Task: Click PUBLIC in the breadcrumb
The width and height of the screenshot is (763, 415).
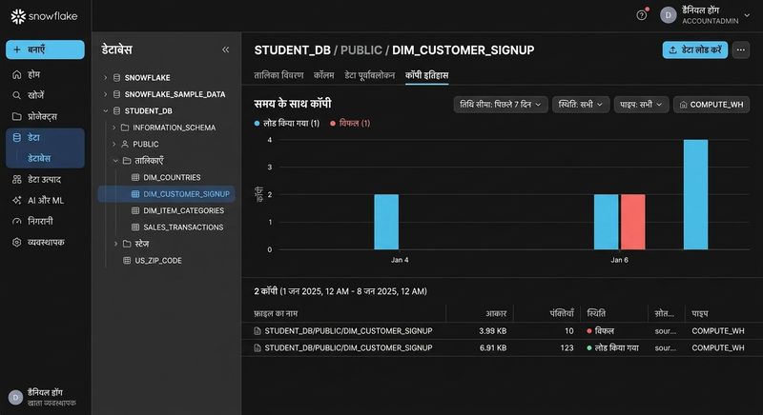Action: [361, 50]
